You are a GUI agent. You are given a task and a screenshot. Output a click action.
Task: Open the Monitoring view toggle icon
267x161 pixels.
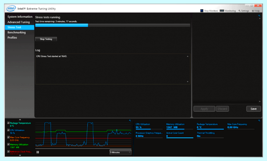[222, 11]
